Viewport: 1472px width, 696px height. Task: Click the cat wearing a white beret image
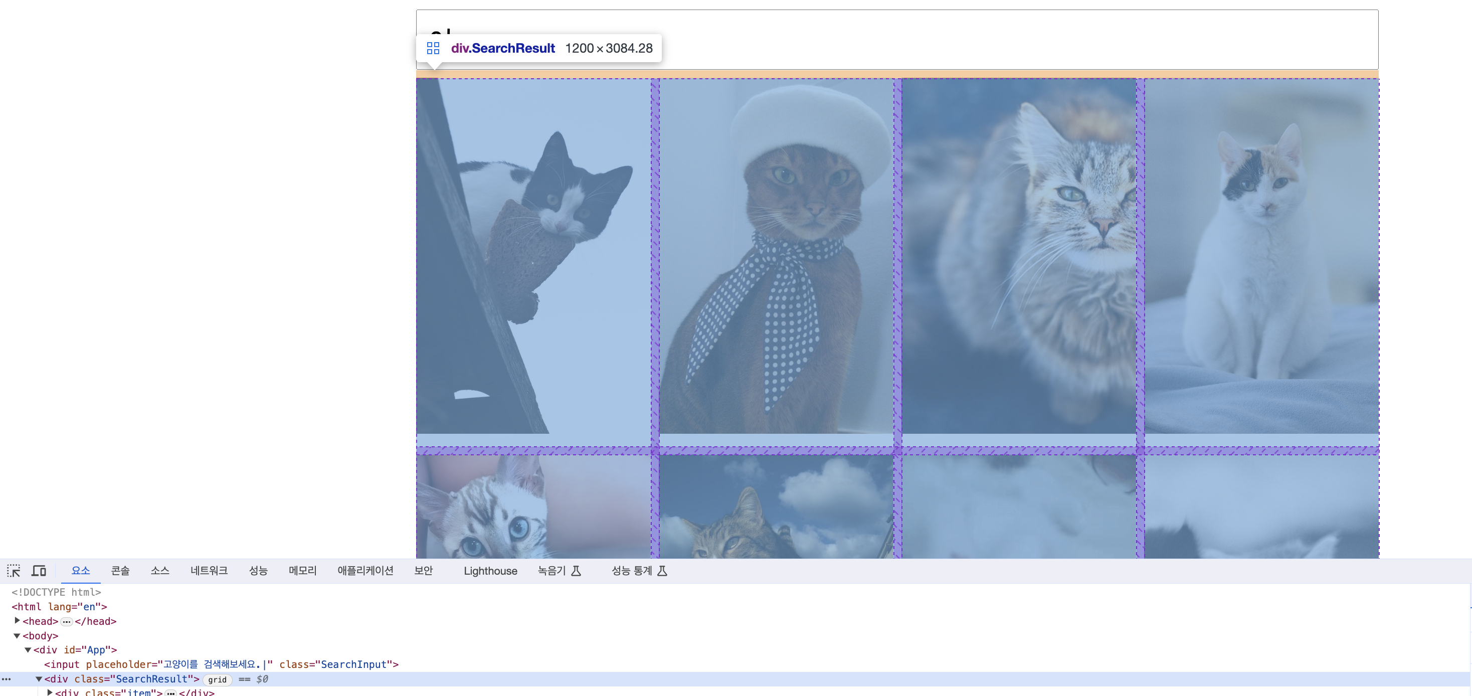[x=776, y=256]
